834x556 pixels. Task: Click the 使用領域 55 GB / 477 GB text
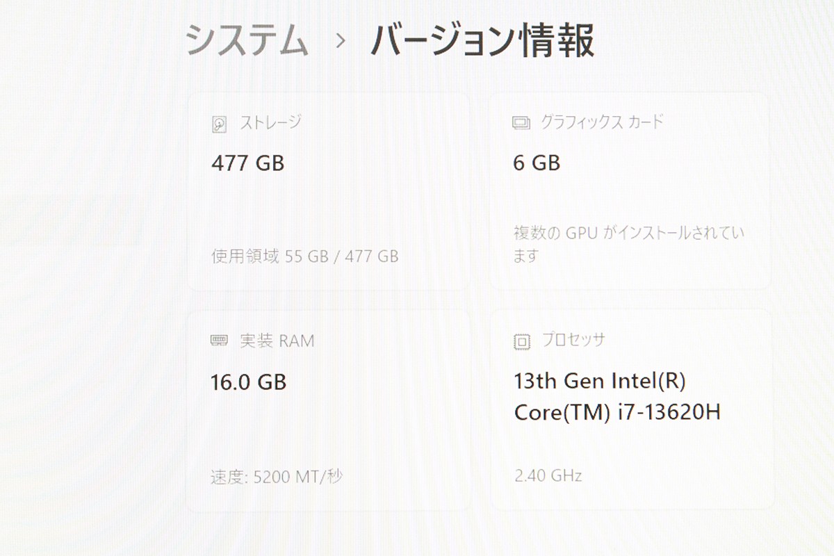point(304,256)
